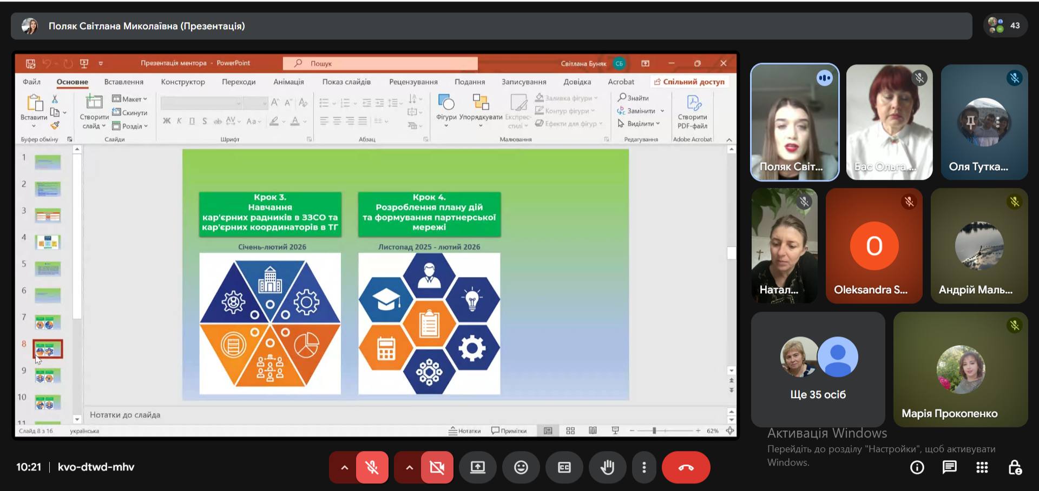Select the Oleksandra S. participant tile
The width and height of the screenshot is (1039, 491).
point(874,246)
